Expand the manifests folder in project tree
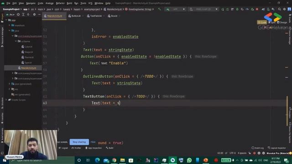The image size is (292, 164). (x=9, y=25)
